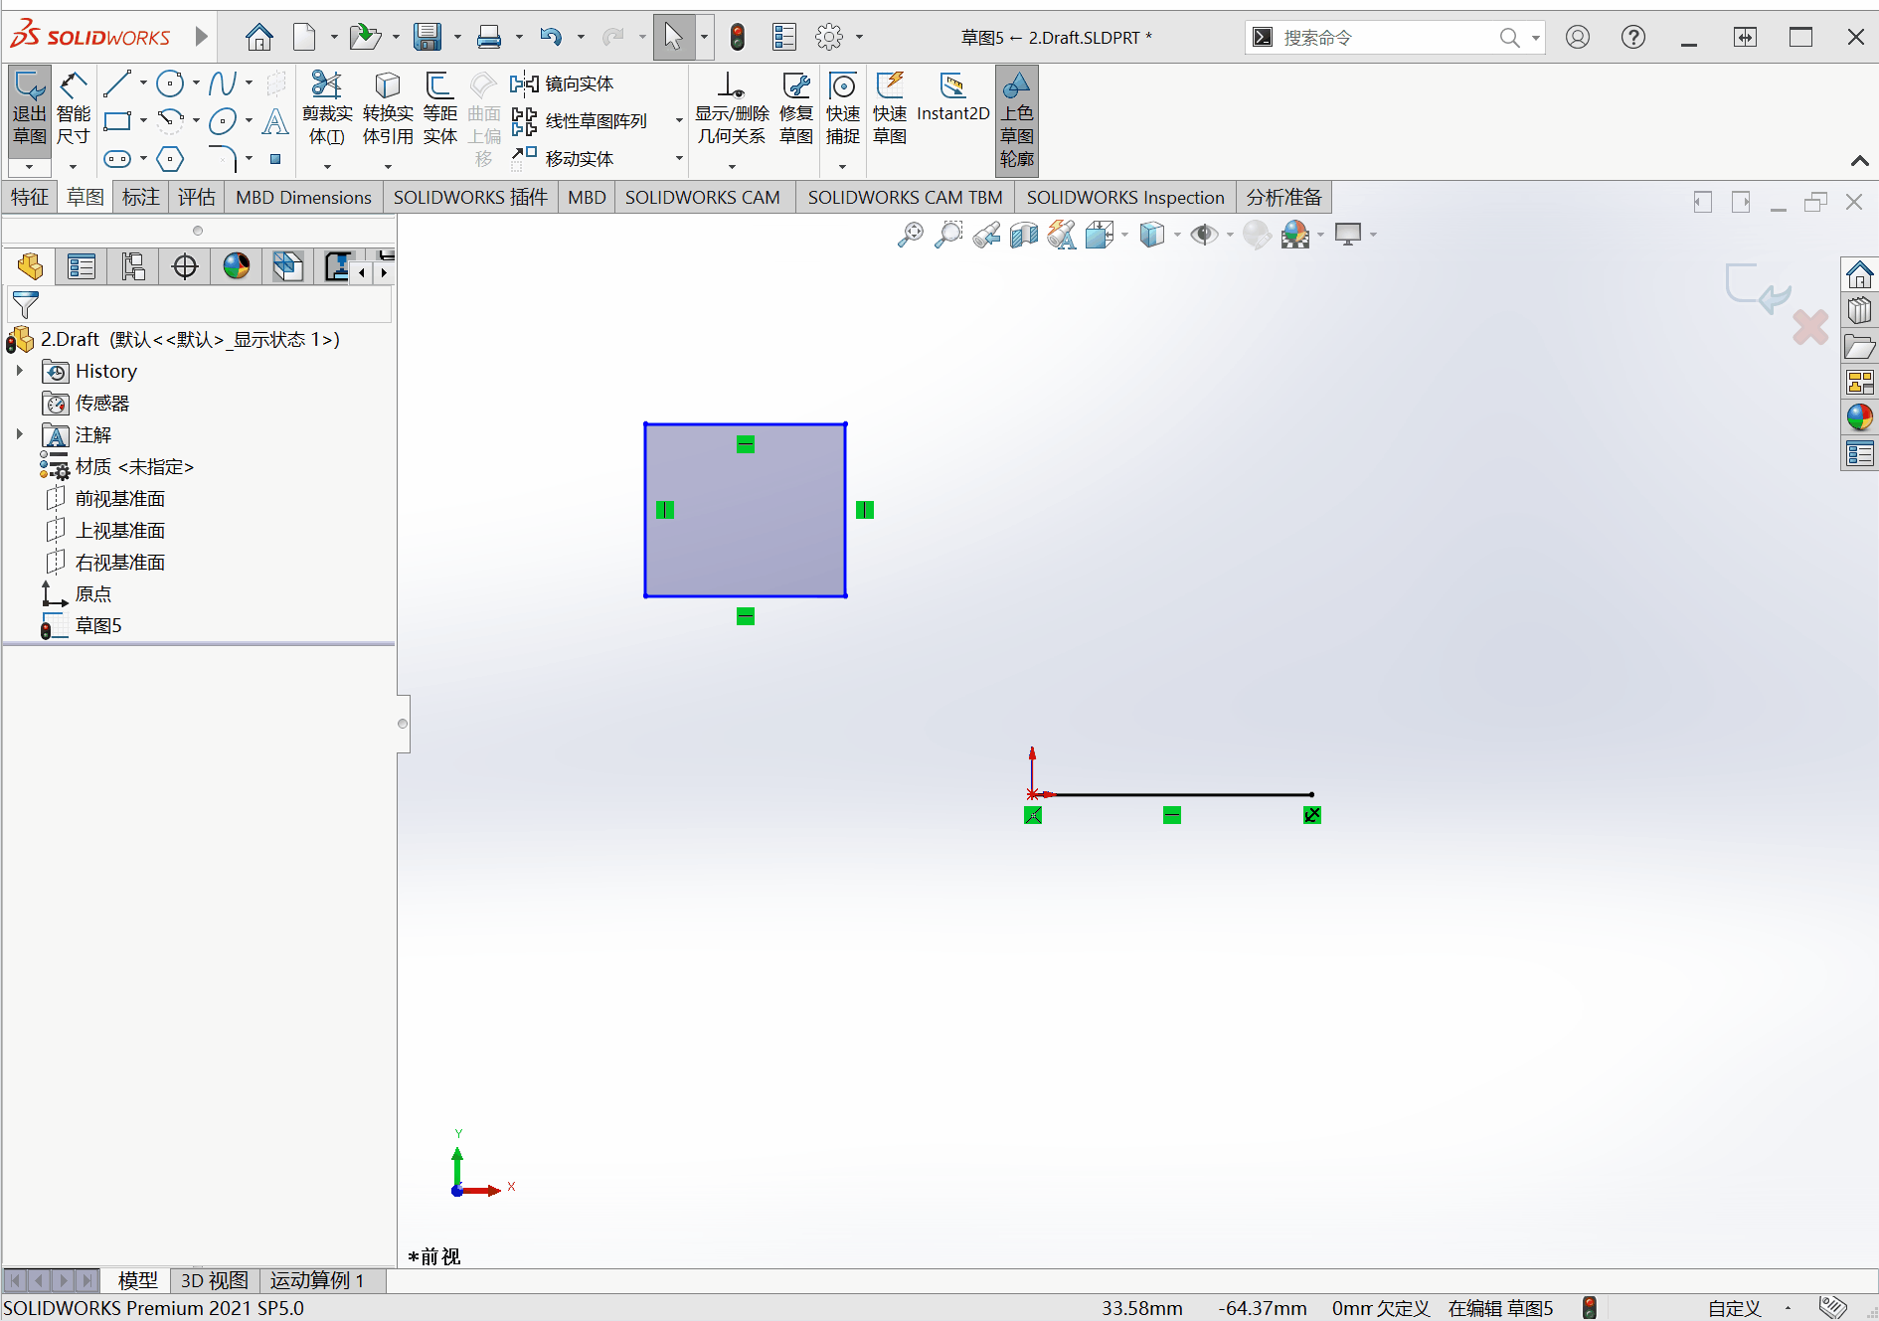Screen dimensions: 1879x1321
Task: Switch to SOLIDWORKS CAM tab
Action: point(702,197)
